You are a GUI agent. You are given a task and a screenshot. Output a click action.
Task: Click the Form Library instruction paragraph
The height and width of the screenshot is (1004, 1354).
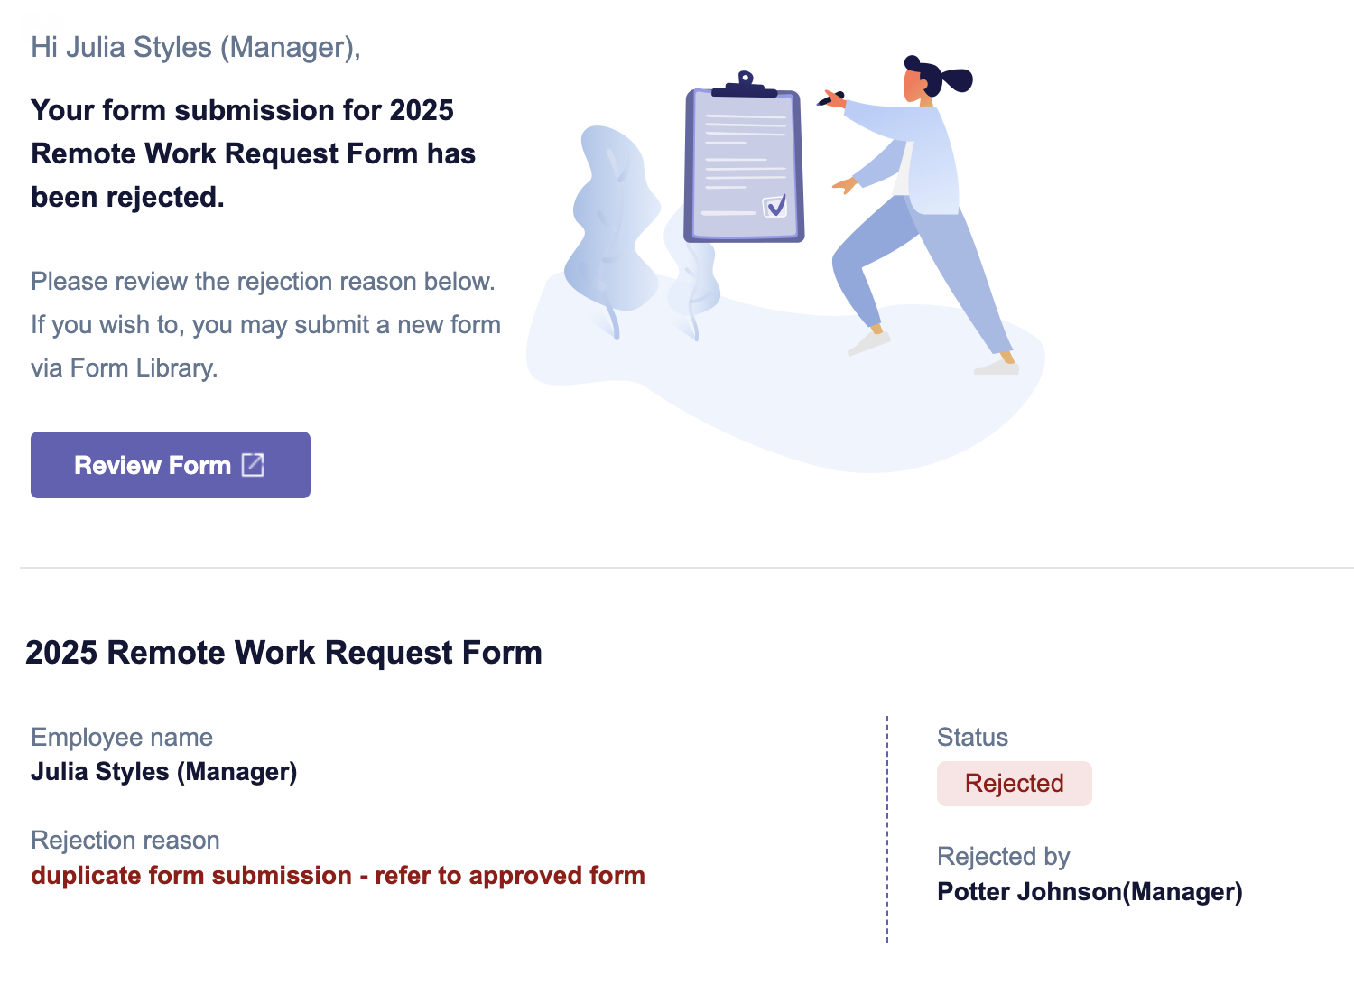pyautogui.click(x=265, y=325)
